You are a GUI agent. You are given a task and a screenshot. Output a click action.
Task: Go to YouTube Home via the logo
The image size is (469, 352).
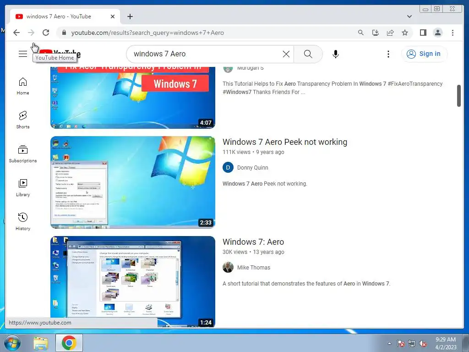60,54
